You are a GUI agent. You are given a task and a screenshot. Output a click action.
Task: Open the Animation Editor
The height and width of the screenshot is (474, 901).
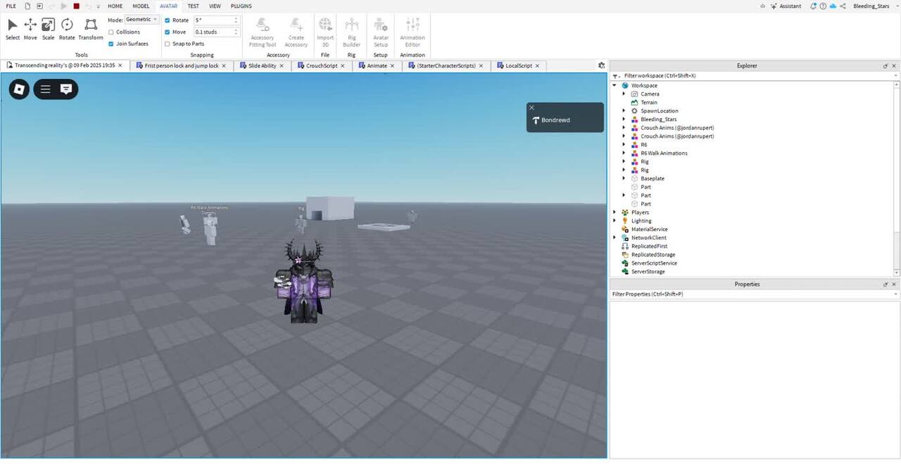click(x=412, y=32)
